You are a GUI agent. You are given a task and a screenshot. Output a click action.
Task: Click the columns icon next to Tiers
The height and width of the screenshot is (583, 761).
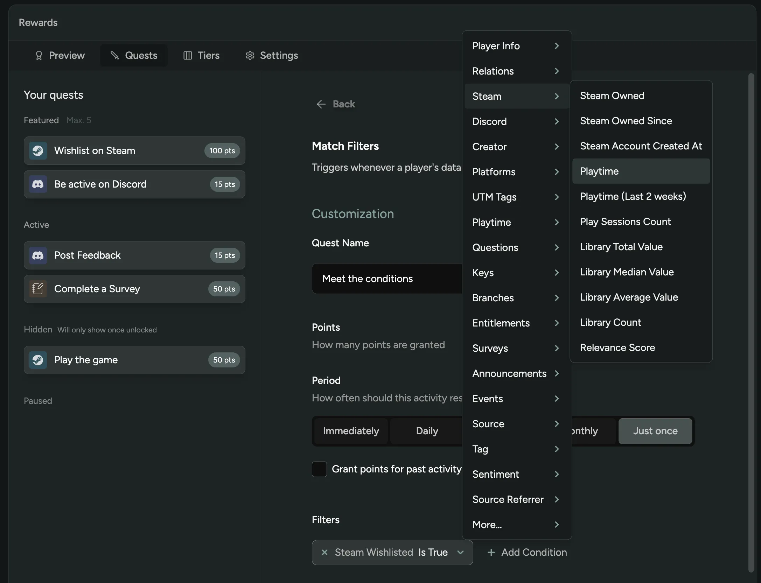[x=187, y=55]
